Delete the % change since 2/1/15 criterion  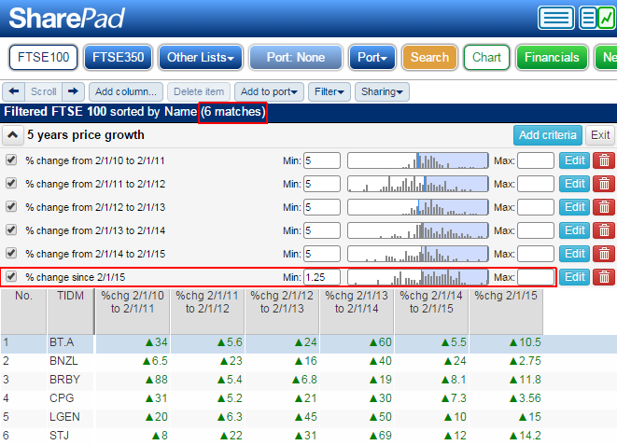pyautogui.click(x=604, y=277)
